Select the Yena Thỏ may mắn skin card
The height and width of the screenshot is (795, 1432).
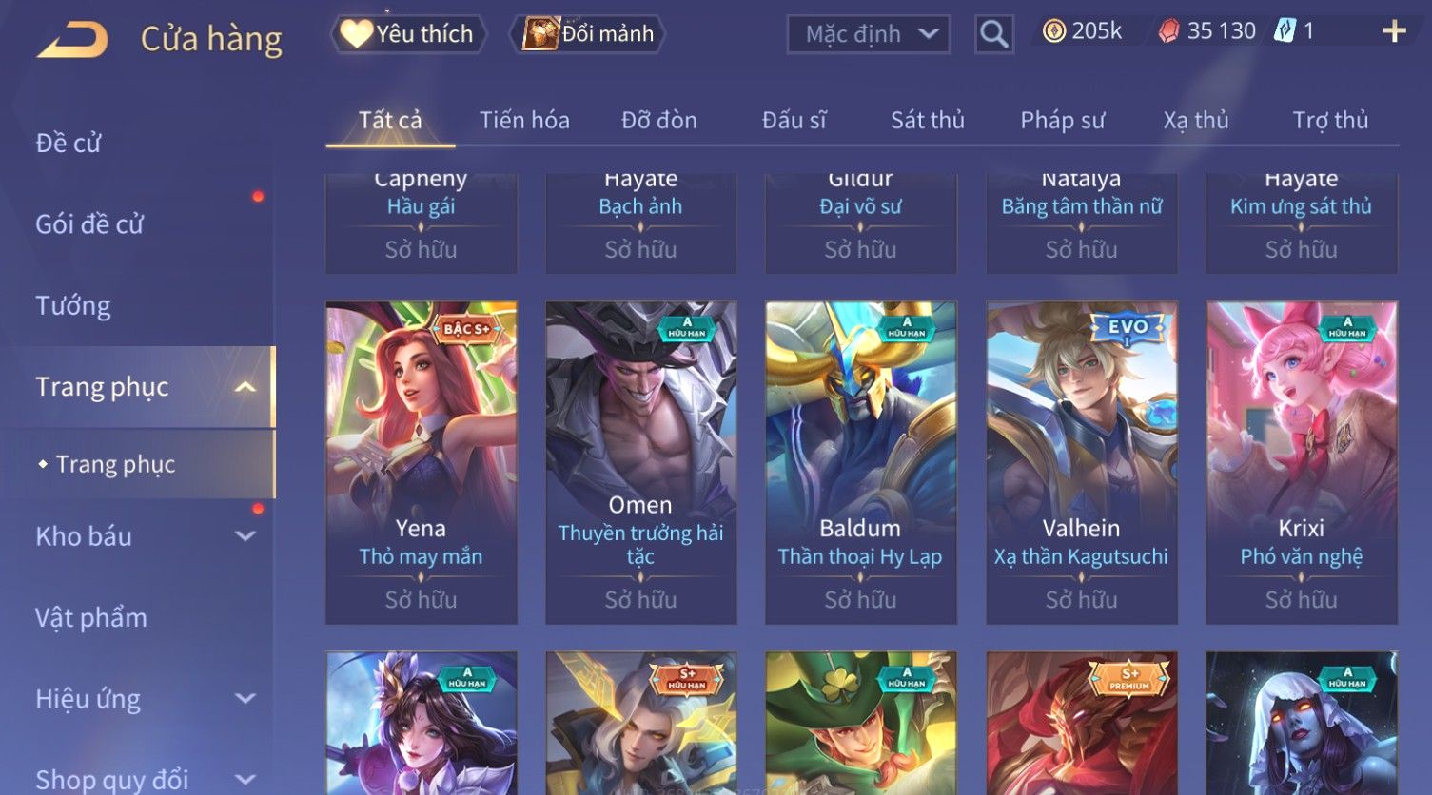[421, 462]
